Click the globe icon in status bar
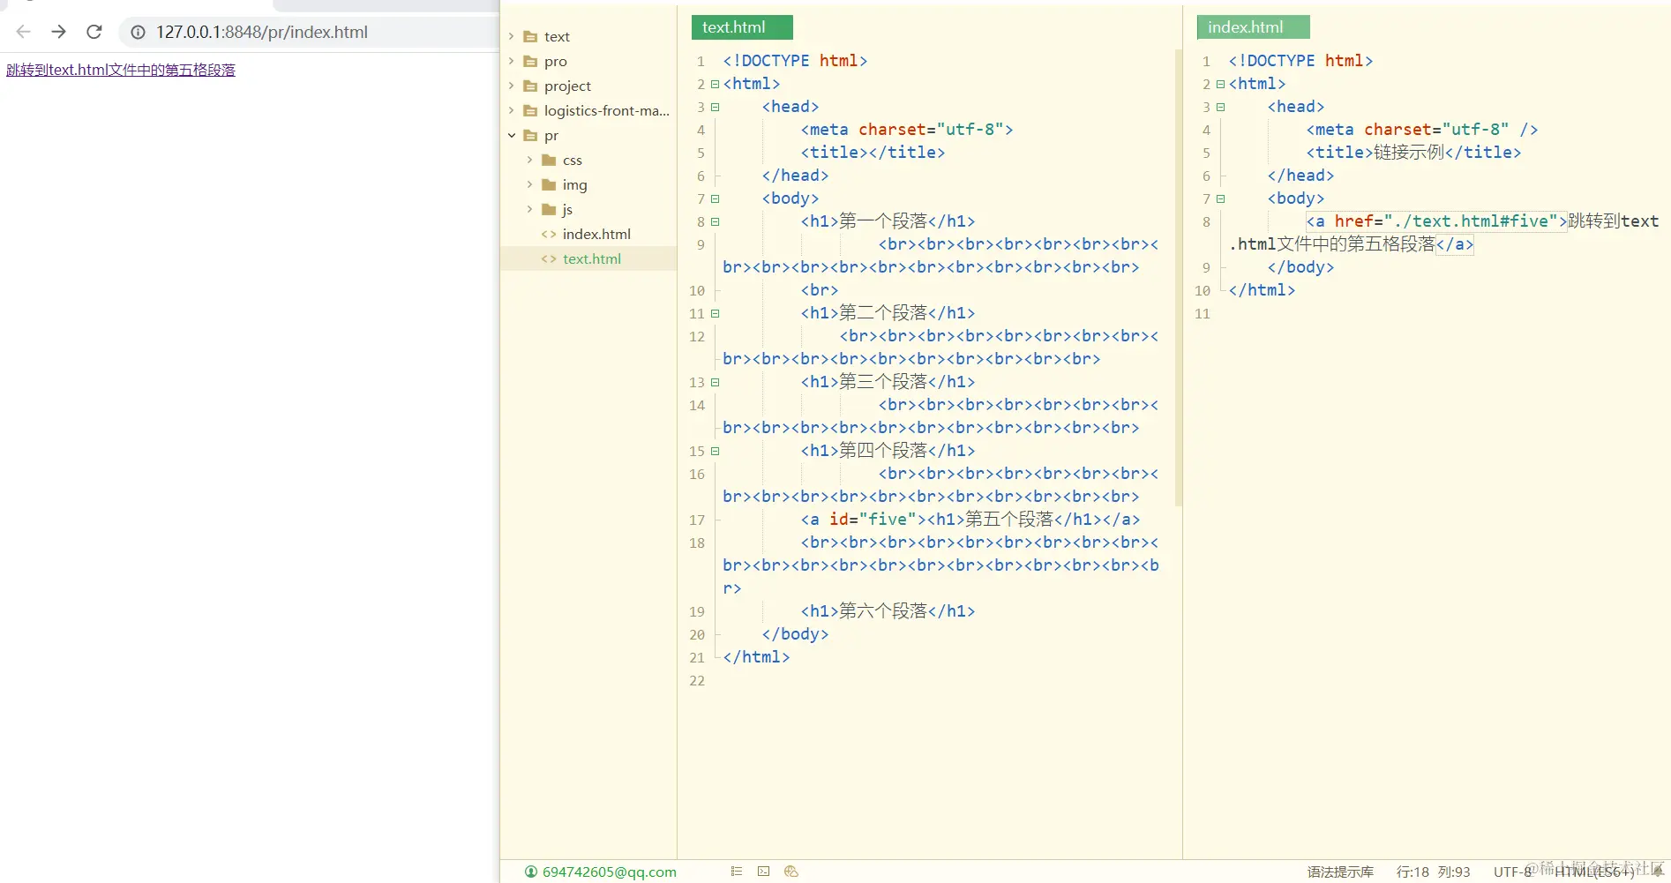The height and width of the screenshot is (883, 1671). click(x=791, y=872)
